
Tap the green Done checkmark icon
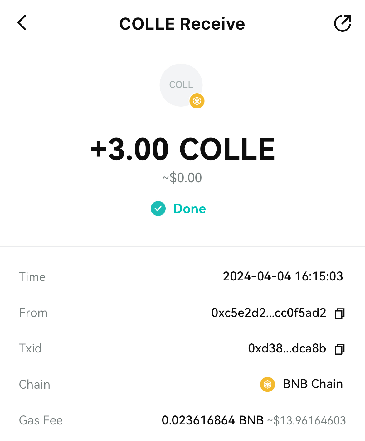point(158,209)
